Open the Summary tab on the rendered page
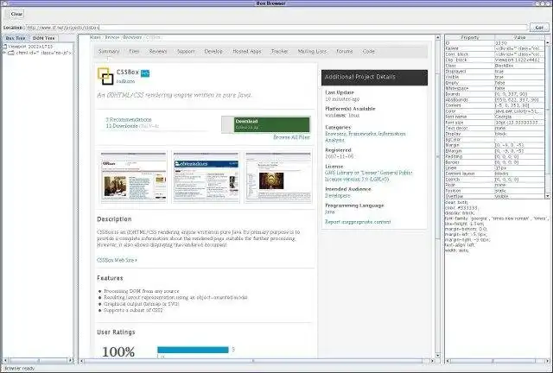The height and width of the screenshot is (373, 553). 109,52
